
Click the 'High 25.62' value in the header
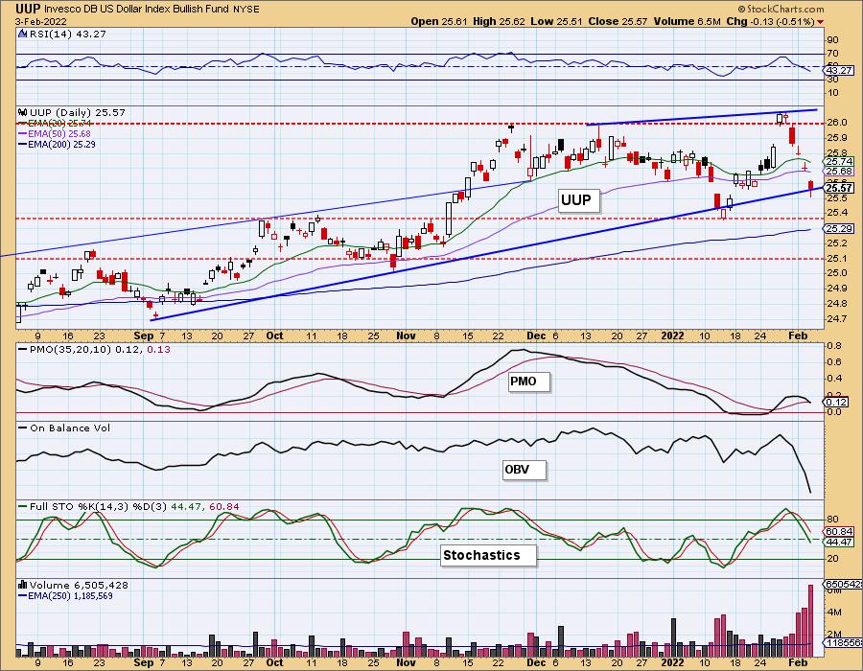tap(499, 21)
